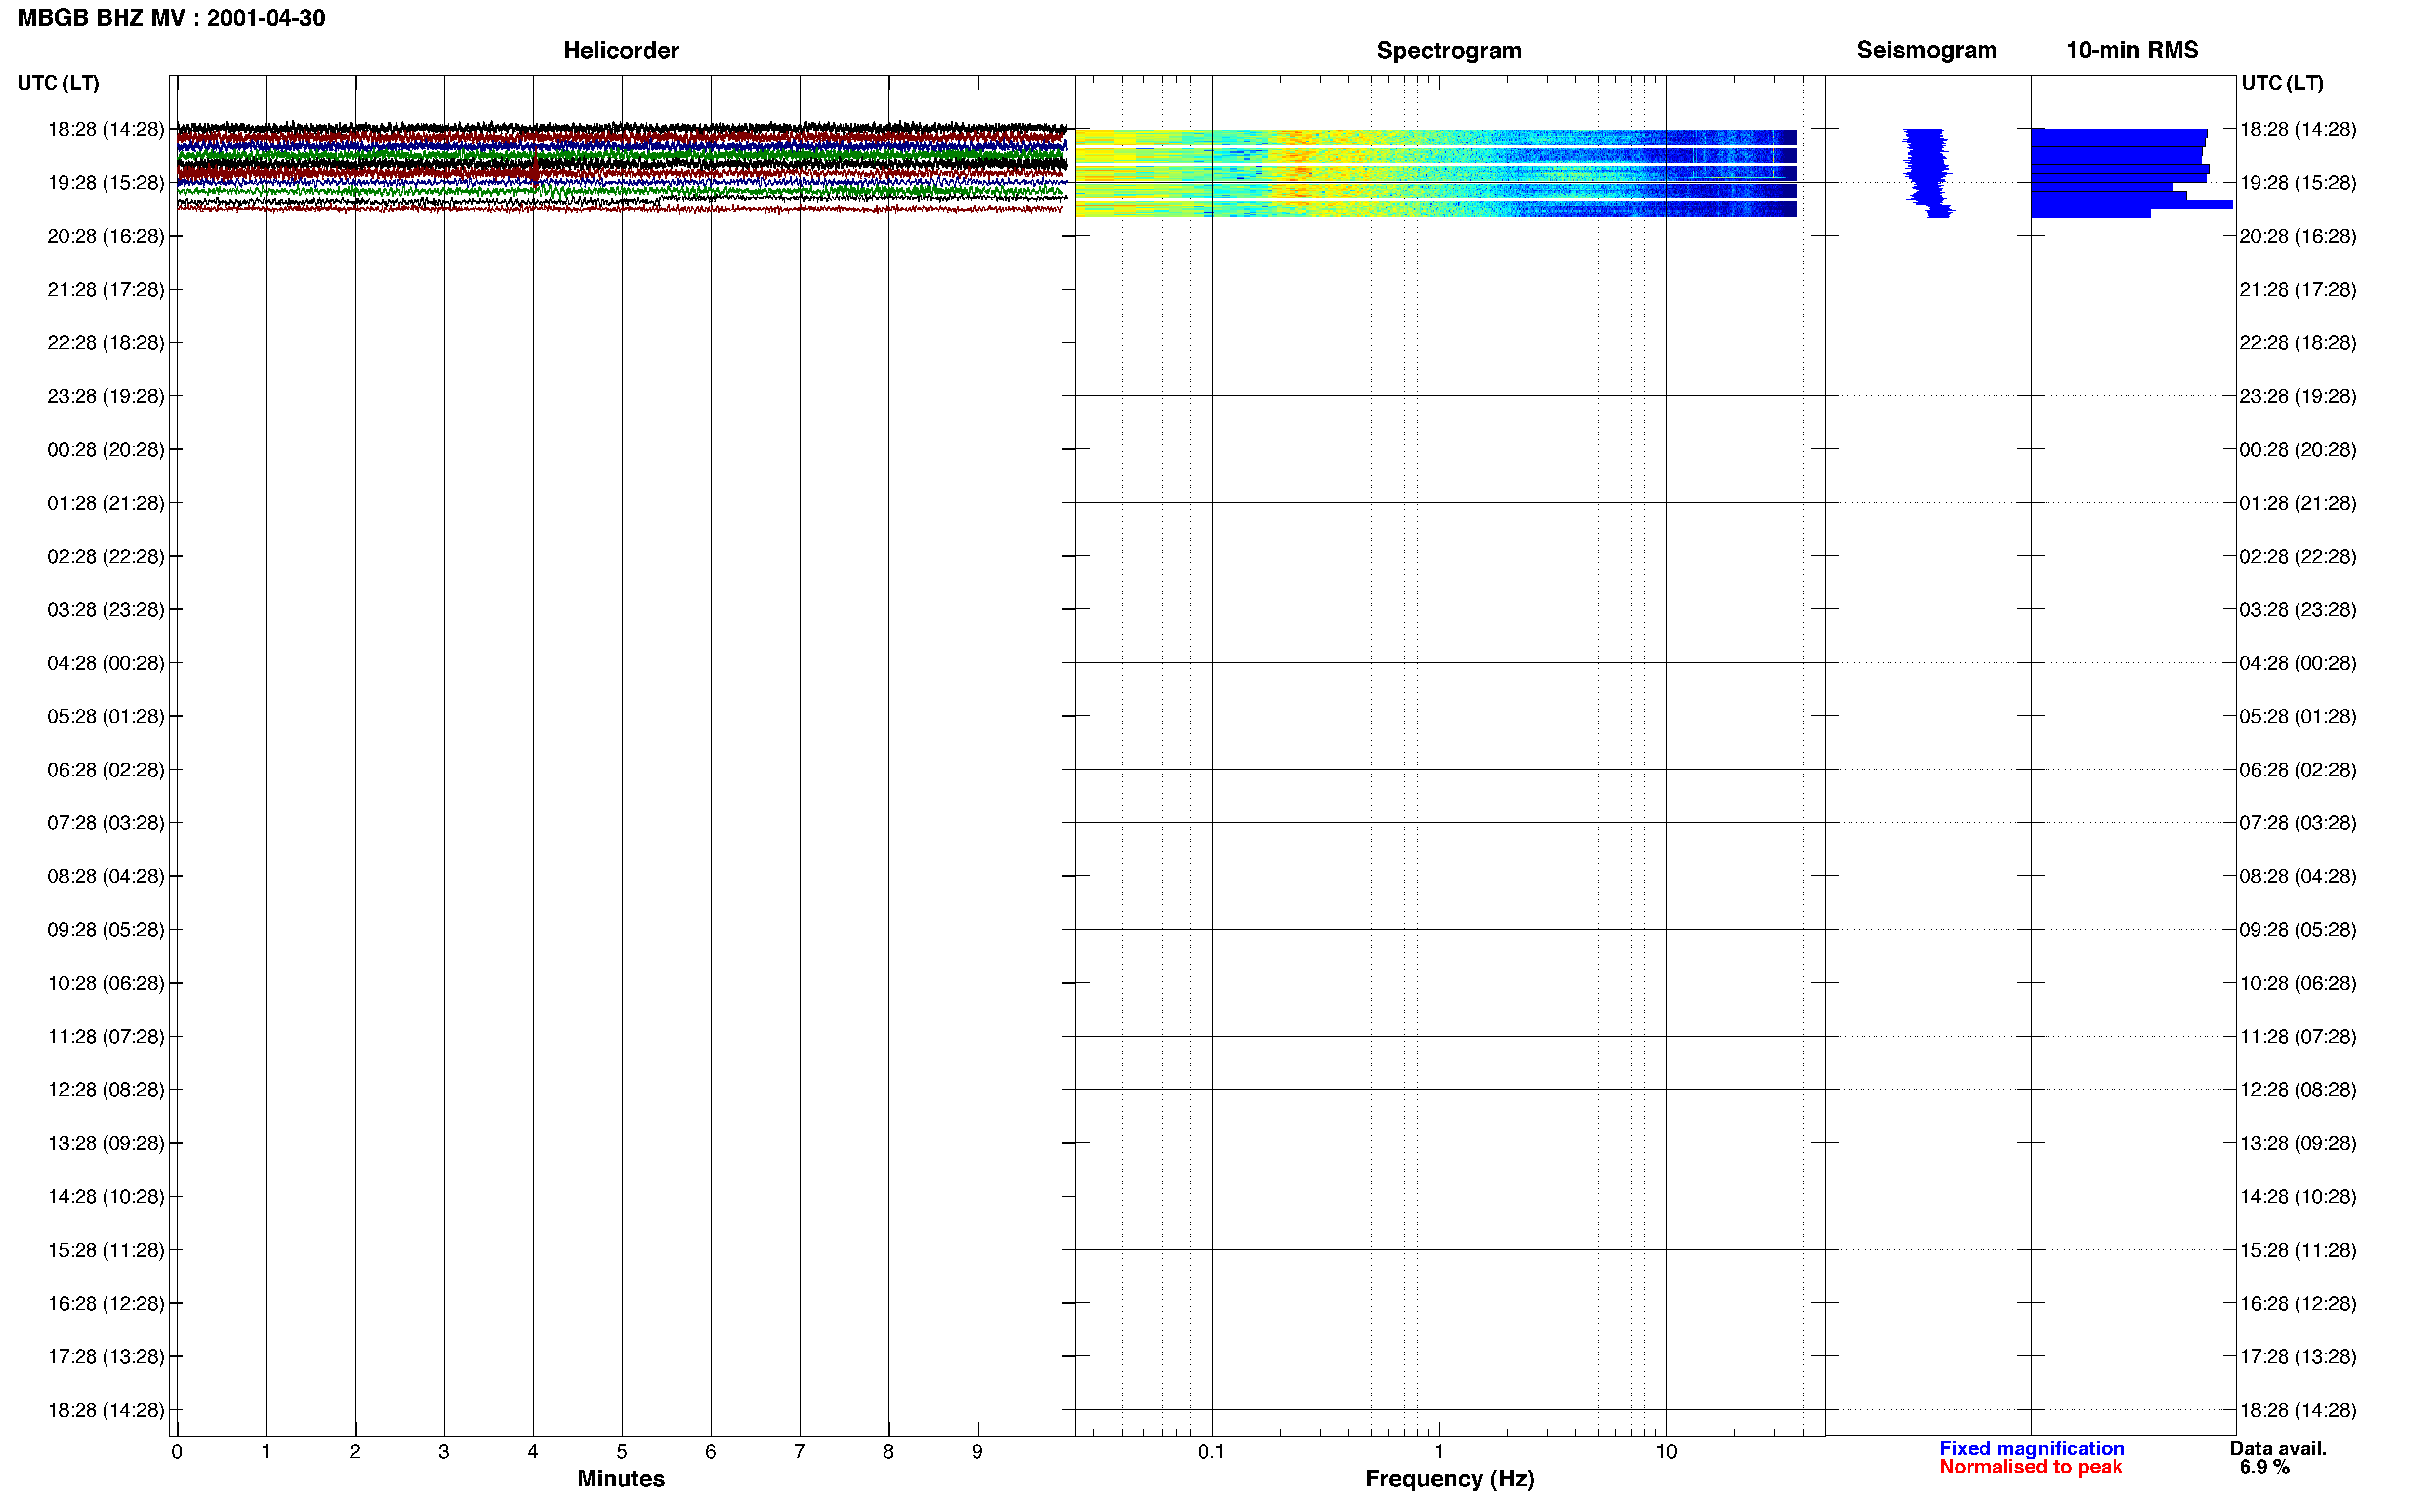
Task: Click left time label '07:28 (03:28)'
Action: 106,823
